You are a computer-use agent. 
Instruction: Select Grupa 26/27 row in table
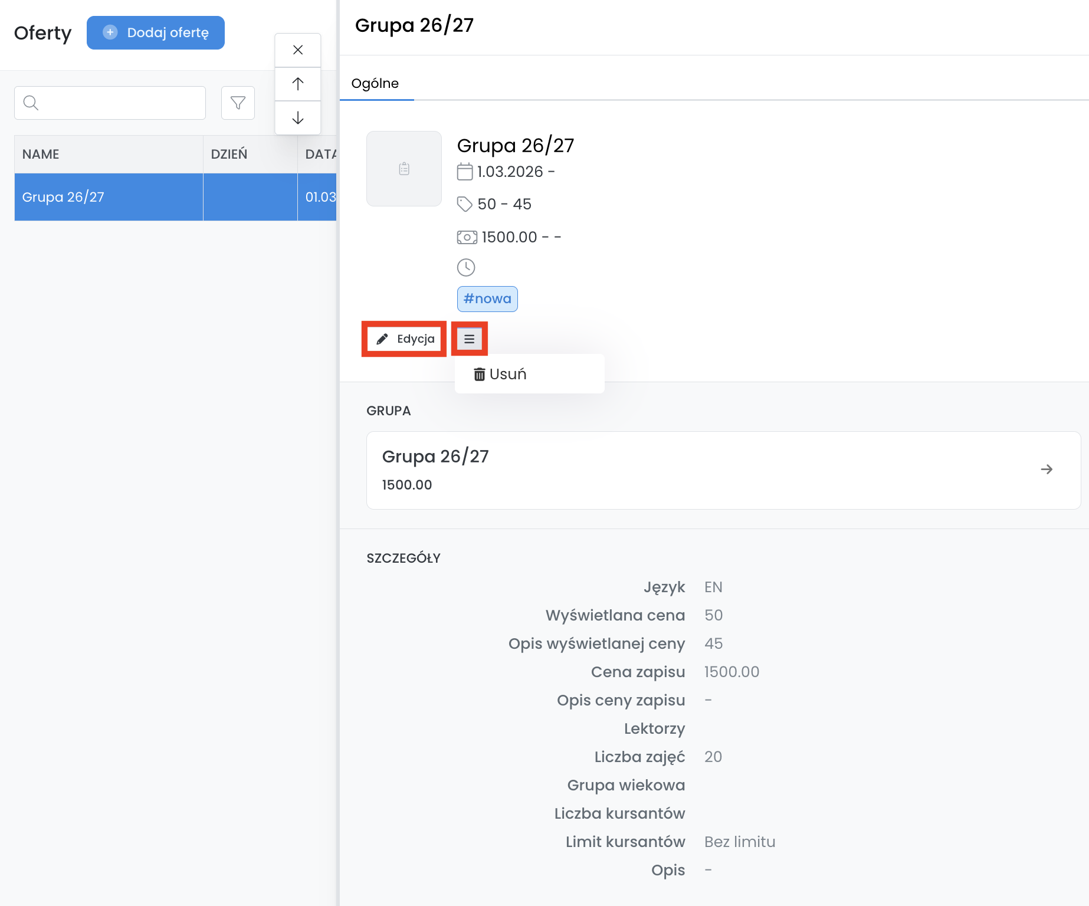click(109, 197)
